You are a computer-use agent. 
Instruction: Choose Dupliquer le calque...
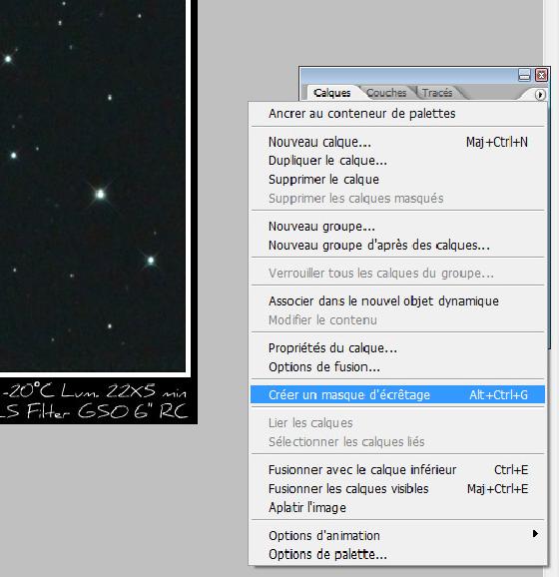397,161
